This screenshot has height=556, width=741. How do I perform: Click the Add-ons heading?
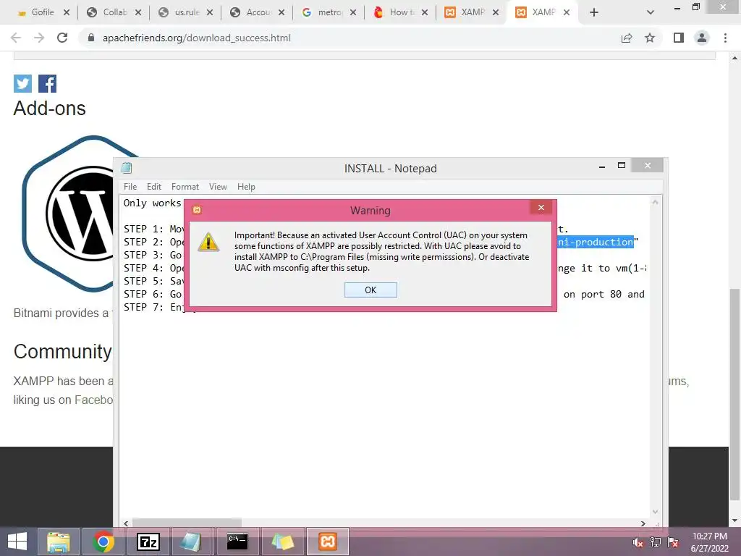click(50, 109)
